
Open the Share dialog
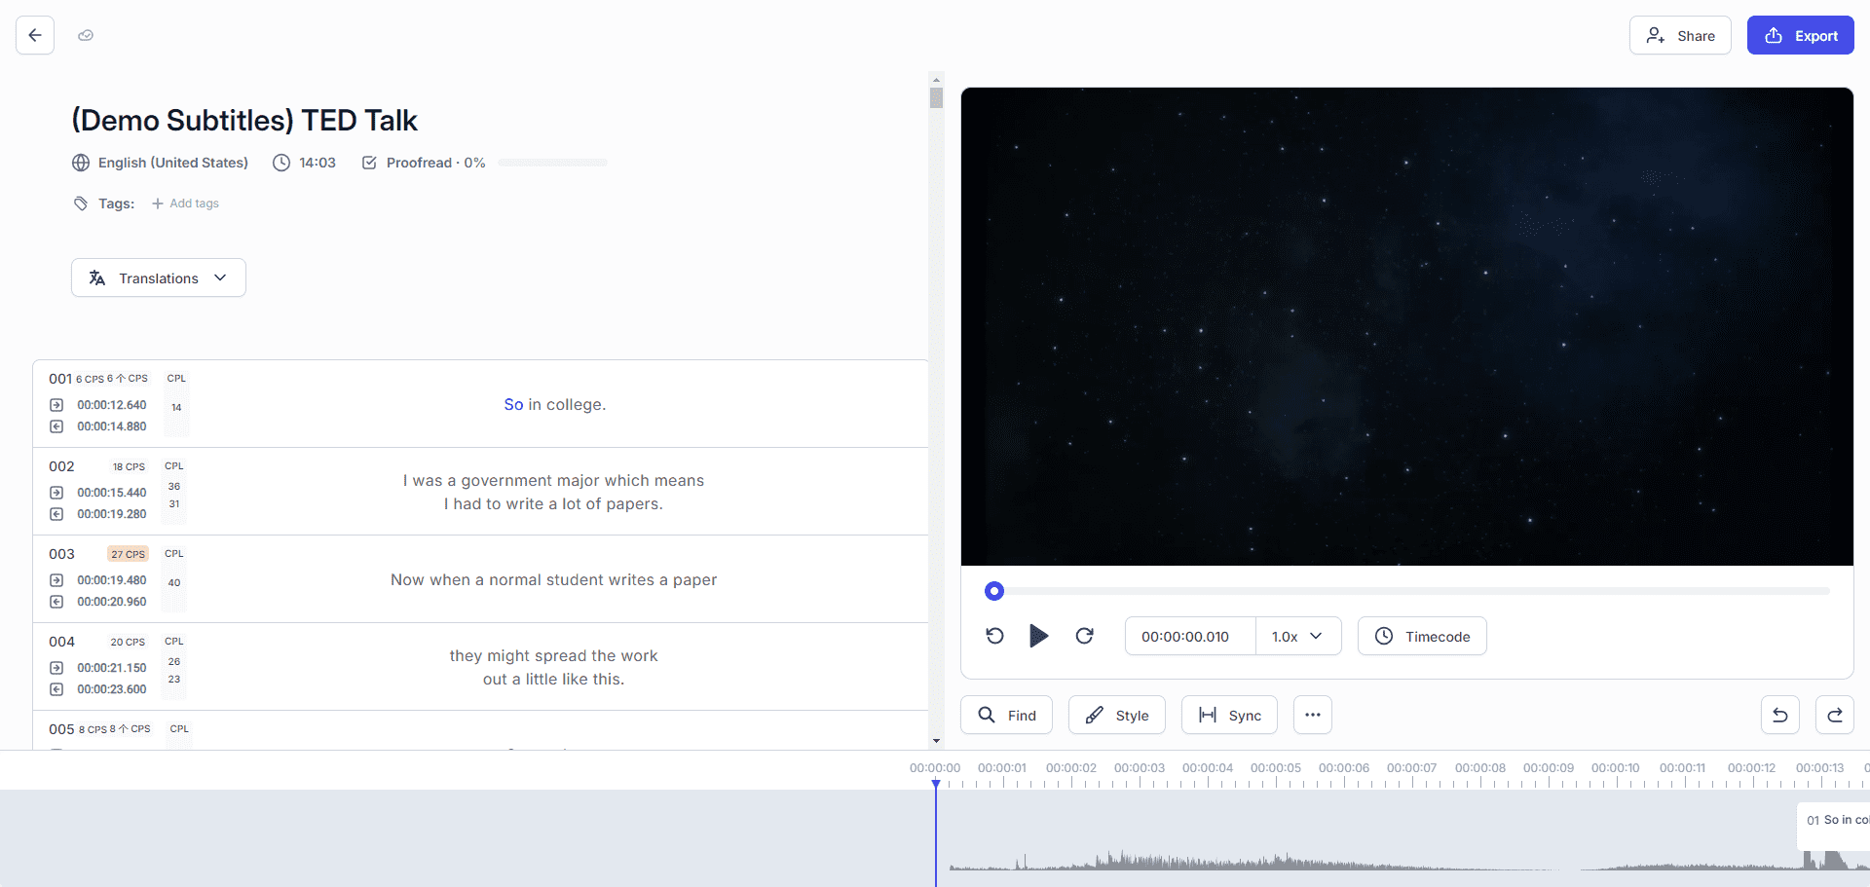point(1680,35)
